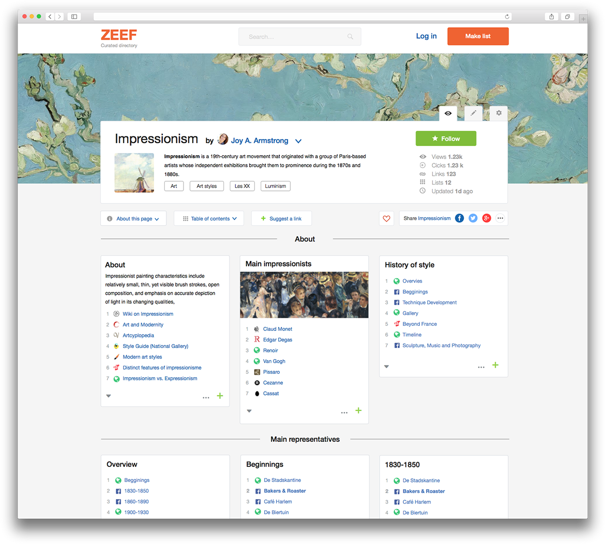605x544 pixels.
Task: Open Main impressionists banner image
Action: point(304,295)
